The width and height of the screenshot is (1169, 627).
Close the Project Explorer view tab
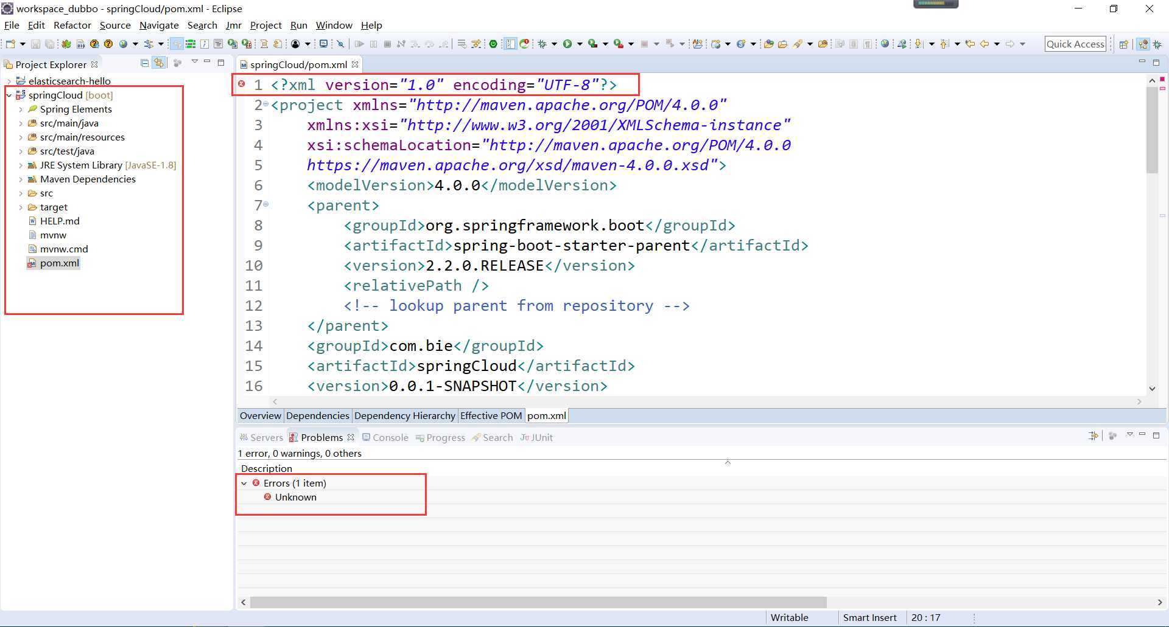94,64
